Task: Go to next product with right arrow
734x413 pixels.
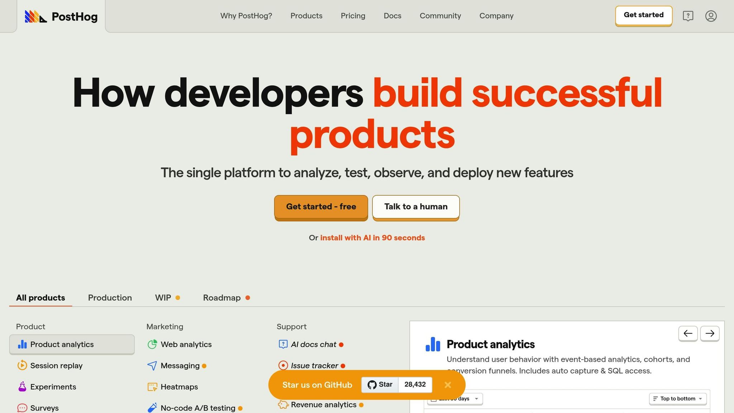Action: pyautogui.click(x=710, y=333)
